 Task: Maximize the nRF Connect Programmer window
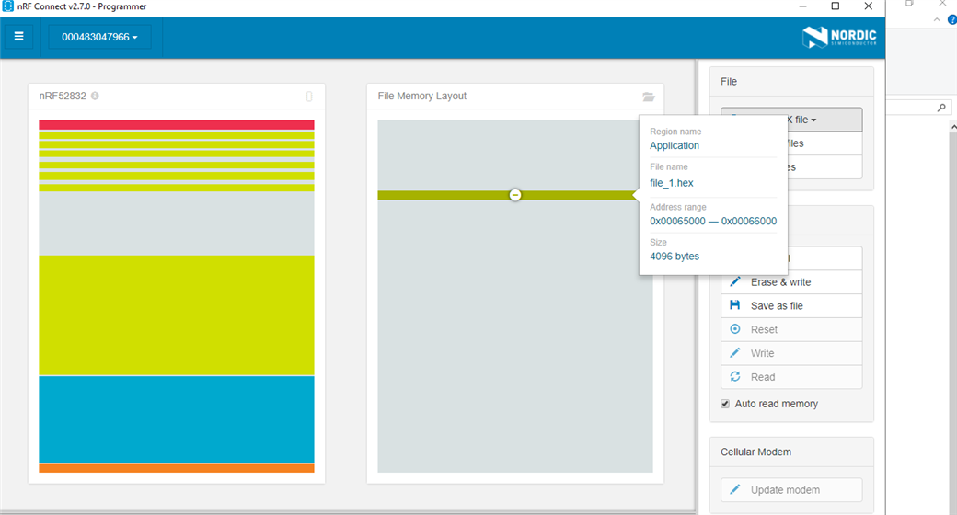(836, 6)
